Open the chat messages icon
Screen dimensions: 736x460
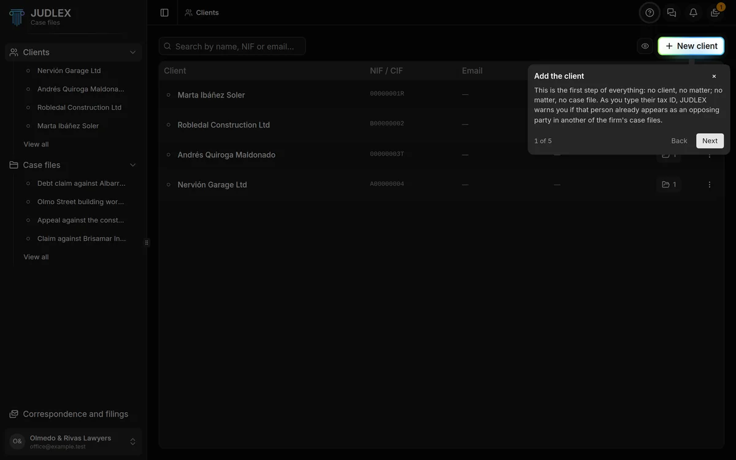click(672, 12)
